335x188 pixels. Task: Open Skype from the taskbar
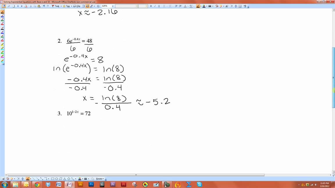[x=199, y=185]
